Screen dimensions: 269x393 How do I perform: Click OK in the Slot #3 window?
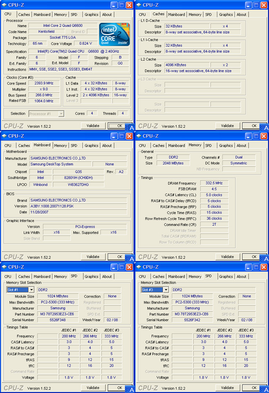[254, 388]
